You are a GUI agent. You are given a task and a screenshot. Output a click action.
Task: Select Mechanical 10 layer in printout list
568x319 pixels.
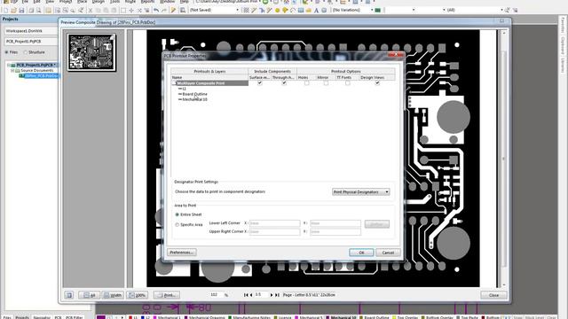tap(195, 99)
